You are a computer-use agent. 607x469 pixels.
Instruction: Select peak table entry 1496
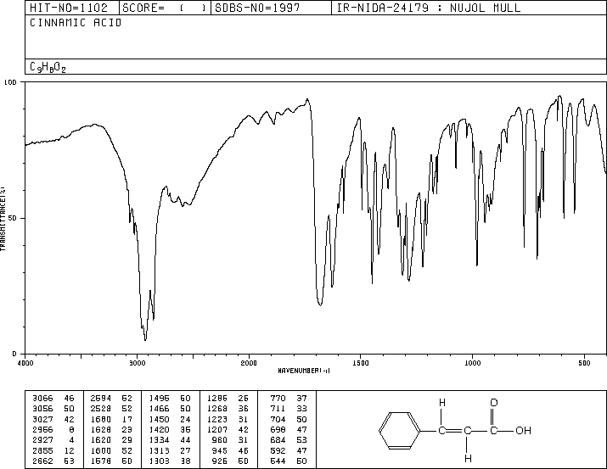[159, 398]
